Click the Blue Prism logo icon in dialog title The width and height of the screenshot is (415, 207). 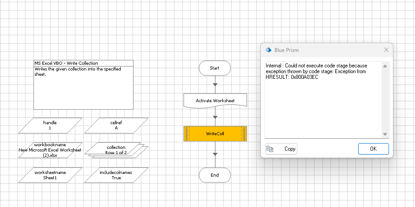coord(269,50)
